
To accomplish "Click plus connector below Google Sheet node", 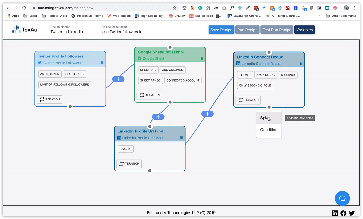I will (x=158, y=117).
